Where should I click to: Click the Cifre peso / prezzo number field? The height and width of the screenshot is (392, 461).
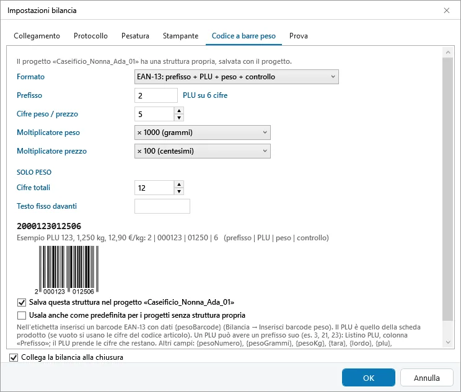point(154,114)
